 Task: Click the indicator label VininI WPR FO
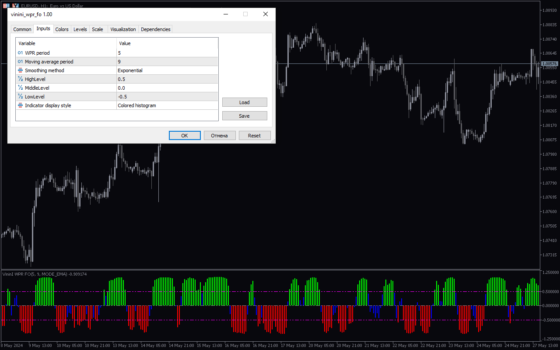(45, 274)
